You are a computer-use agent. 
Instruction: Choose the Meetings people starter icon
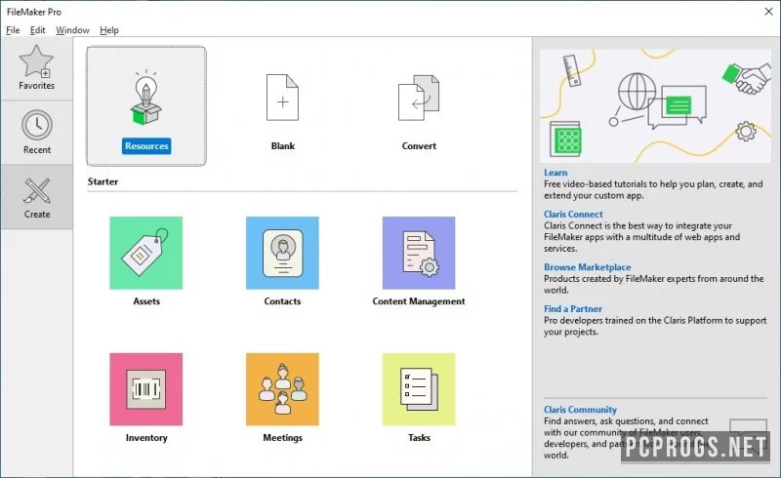point(282,389)
